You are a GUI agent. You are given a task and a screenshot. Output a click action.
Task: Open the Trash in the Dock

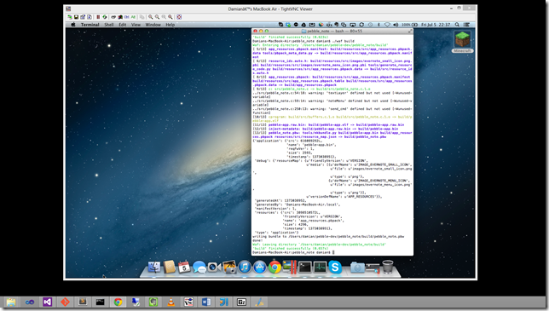click(388, 268)
